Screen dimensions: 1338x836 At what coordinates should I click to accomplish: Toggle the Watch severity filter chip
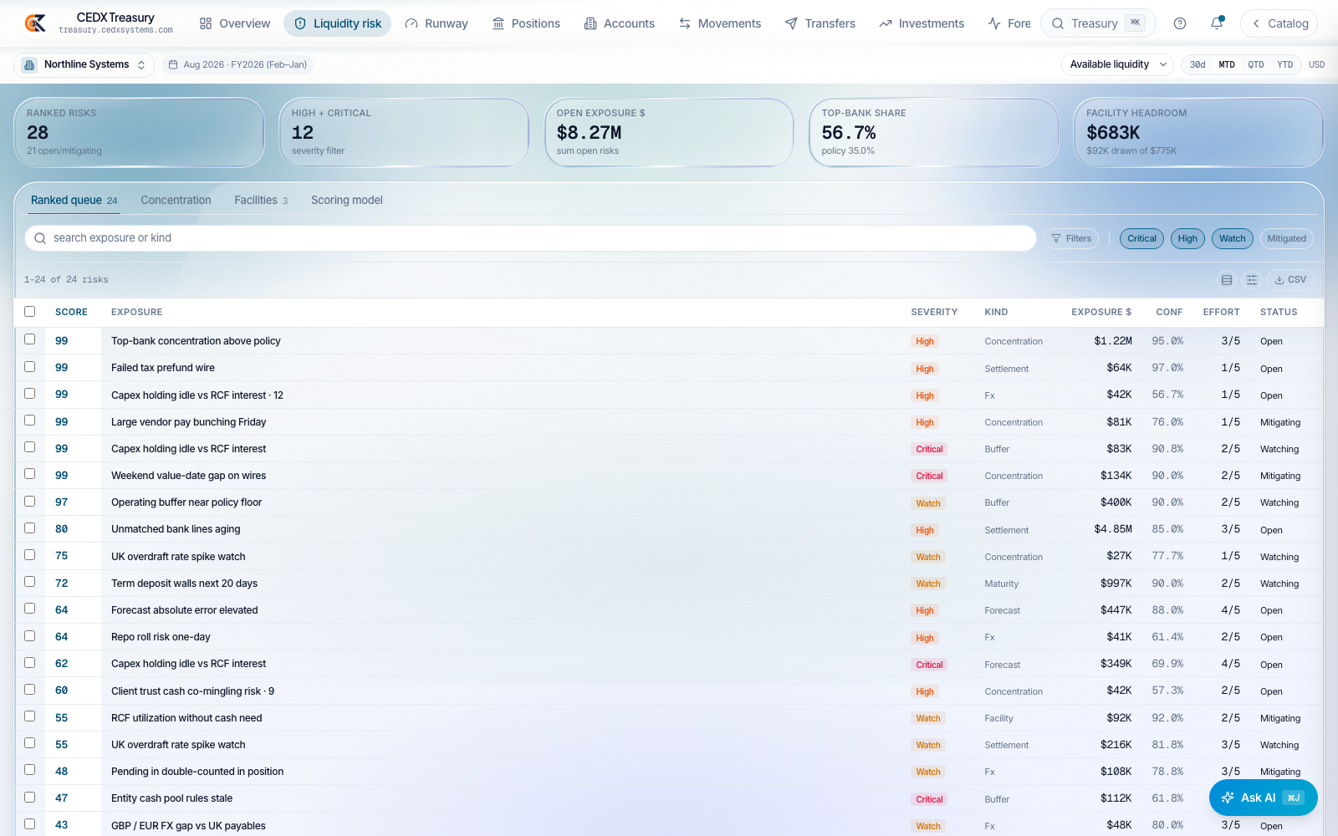point(1232,238)
